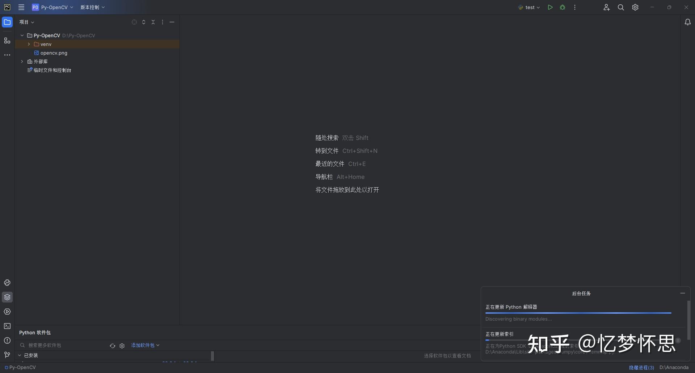Open the Git version control tool window
This screenshot has height=373, width=695.
click(7, 355)
